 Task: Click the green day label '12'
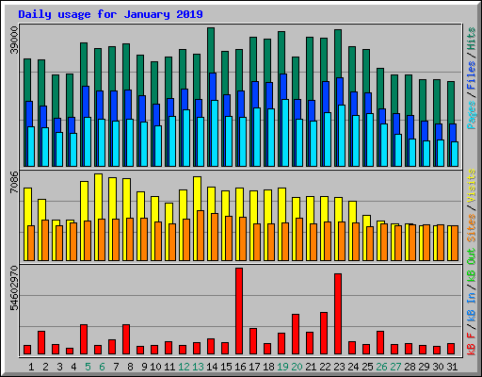(x=184, y=367)
